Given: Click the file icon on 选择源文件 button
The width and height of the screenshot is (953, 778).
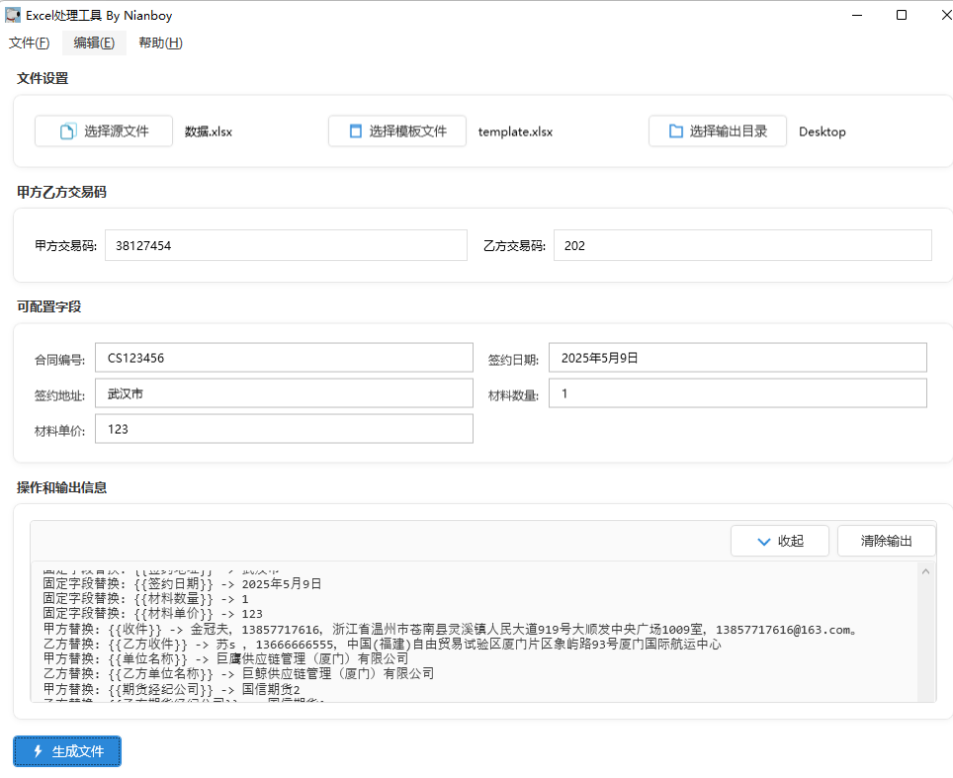Looking at the screenshot, I should (68, 131).
